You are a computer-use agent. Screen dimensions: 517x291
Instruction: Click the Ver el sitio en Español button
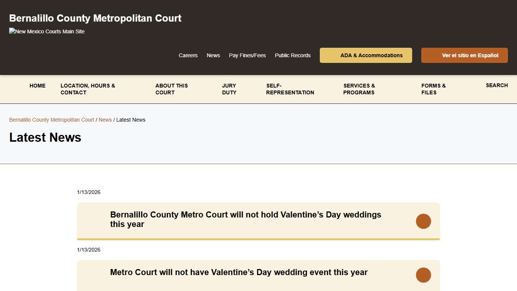tap(464, 55)
